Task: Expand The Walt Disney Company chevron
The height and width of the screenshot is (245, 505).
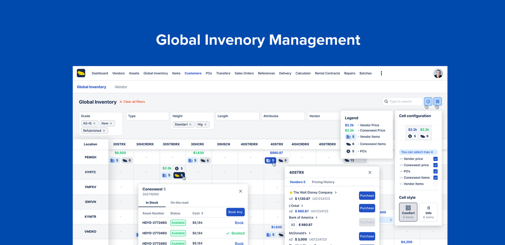Action: click(x=336, y=193)
